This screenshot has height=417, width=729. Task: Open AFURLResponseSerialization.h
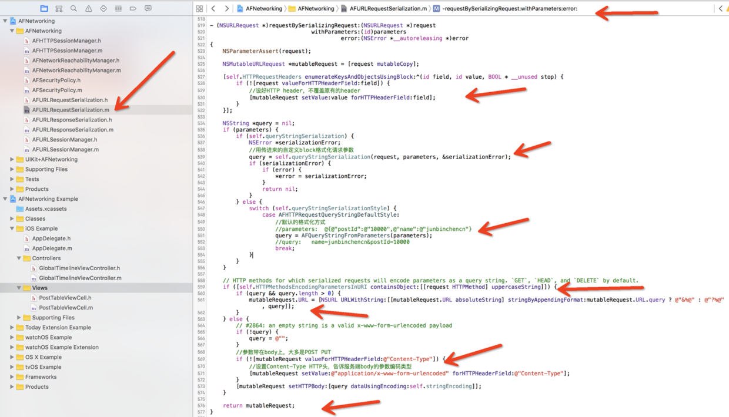(x=72, y=120)
